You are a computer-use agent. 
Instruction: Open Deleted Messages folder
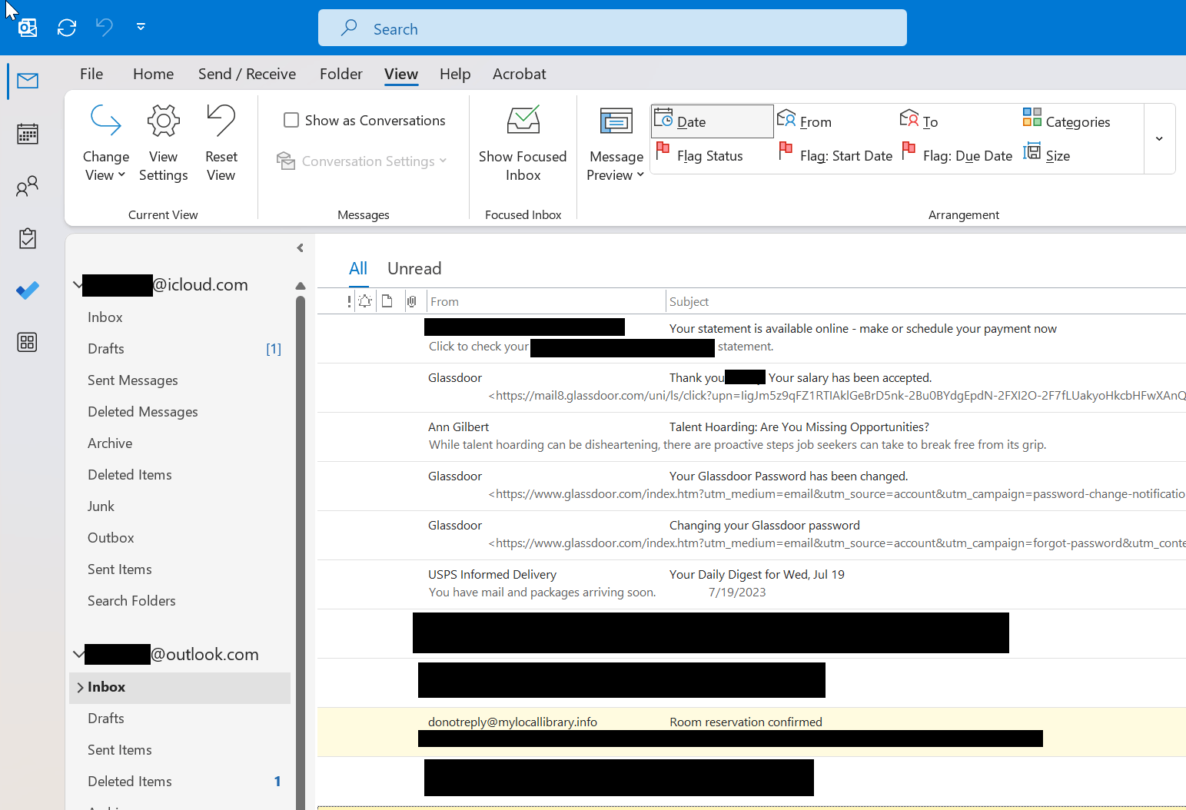point(181,412)
